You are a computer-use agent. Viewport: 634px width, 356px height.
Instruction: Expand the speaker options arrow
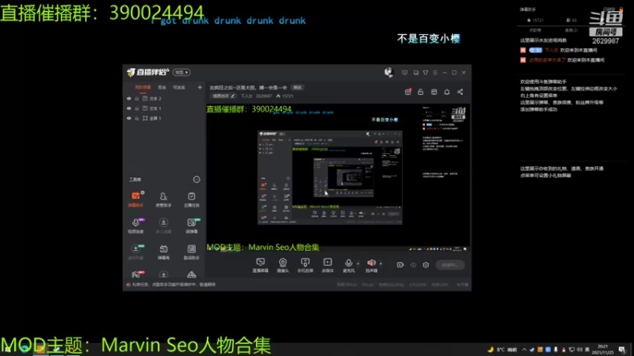(381, 263)
